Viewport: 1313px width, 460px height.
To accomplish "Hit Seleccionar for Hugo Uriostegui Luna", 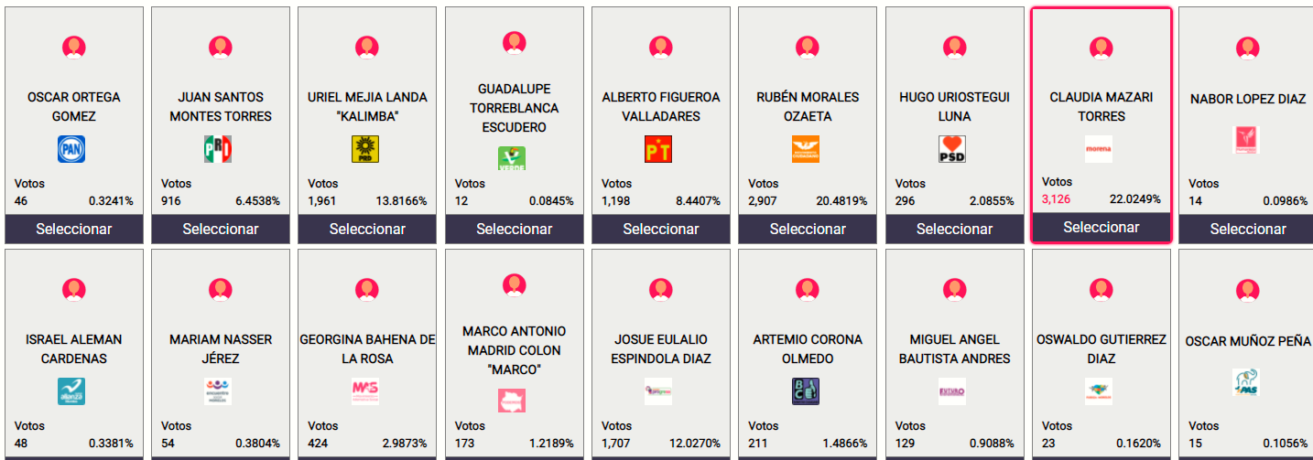I will tap(954, 229).
